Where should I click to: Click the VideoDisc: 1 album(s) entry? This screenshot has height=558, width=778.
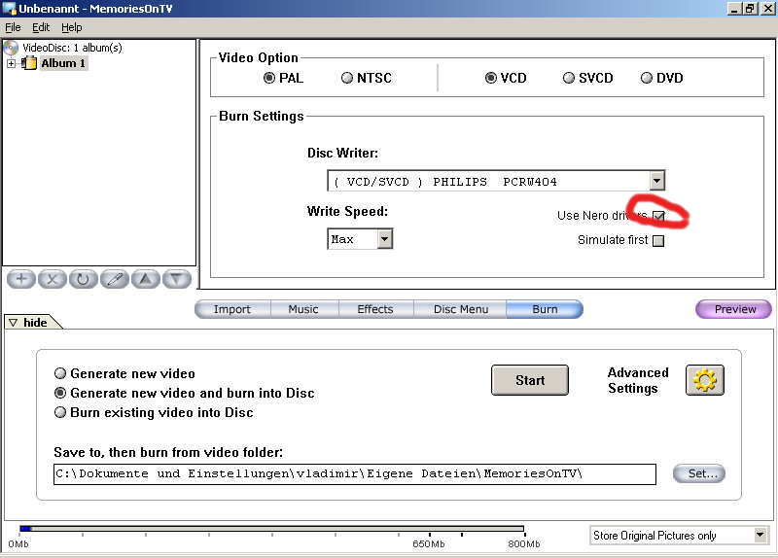(x=72, y=48)
